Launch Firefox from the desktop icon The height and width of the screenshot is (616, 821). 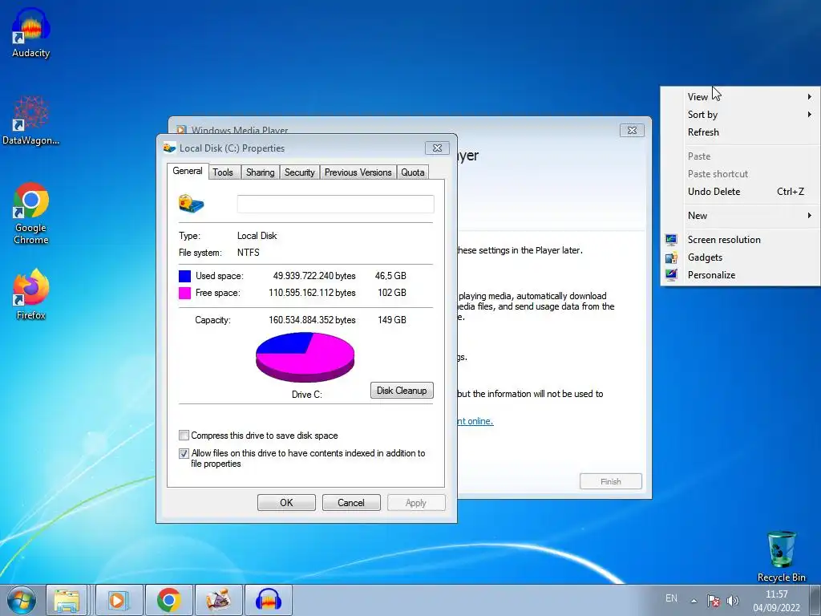pos(31,294)
